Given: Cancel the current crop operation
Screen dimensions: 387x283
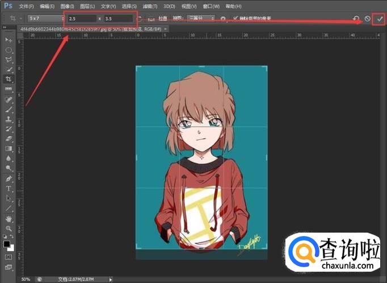Looking at the screenshot, I should 368,19.
